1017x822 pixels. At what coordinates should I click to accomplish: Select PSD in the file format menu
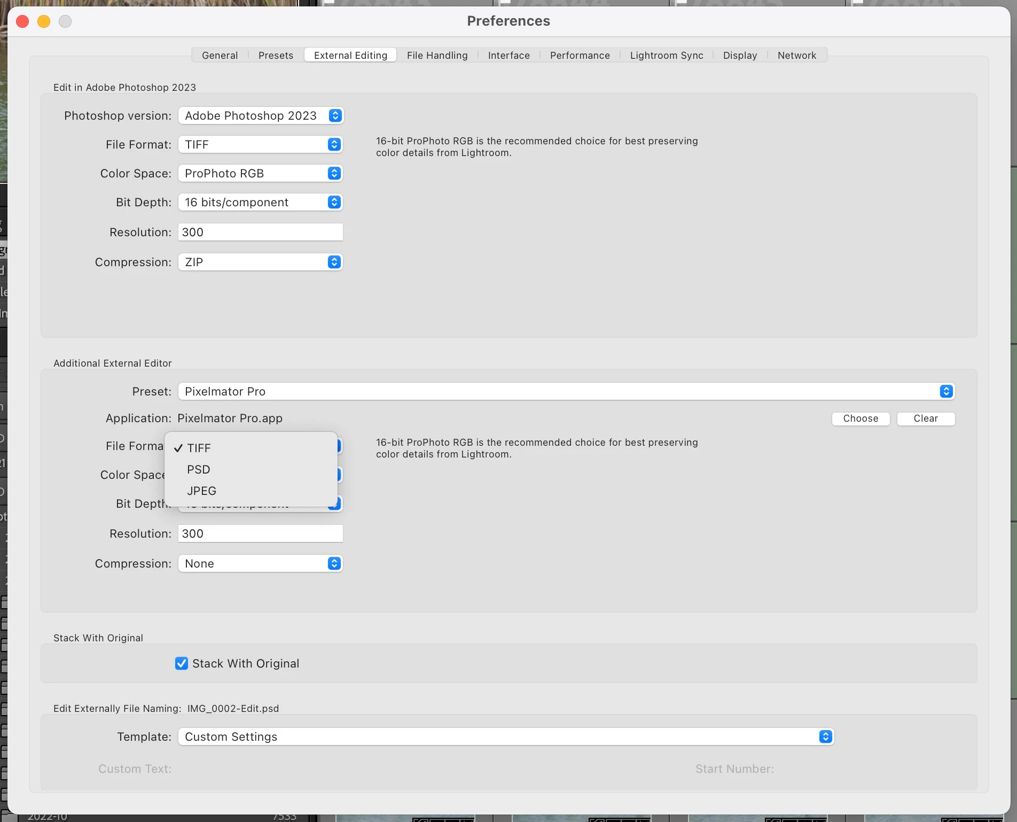pyautogui.click(x=251, y=469)
